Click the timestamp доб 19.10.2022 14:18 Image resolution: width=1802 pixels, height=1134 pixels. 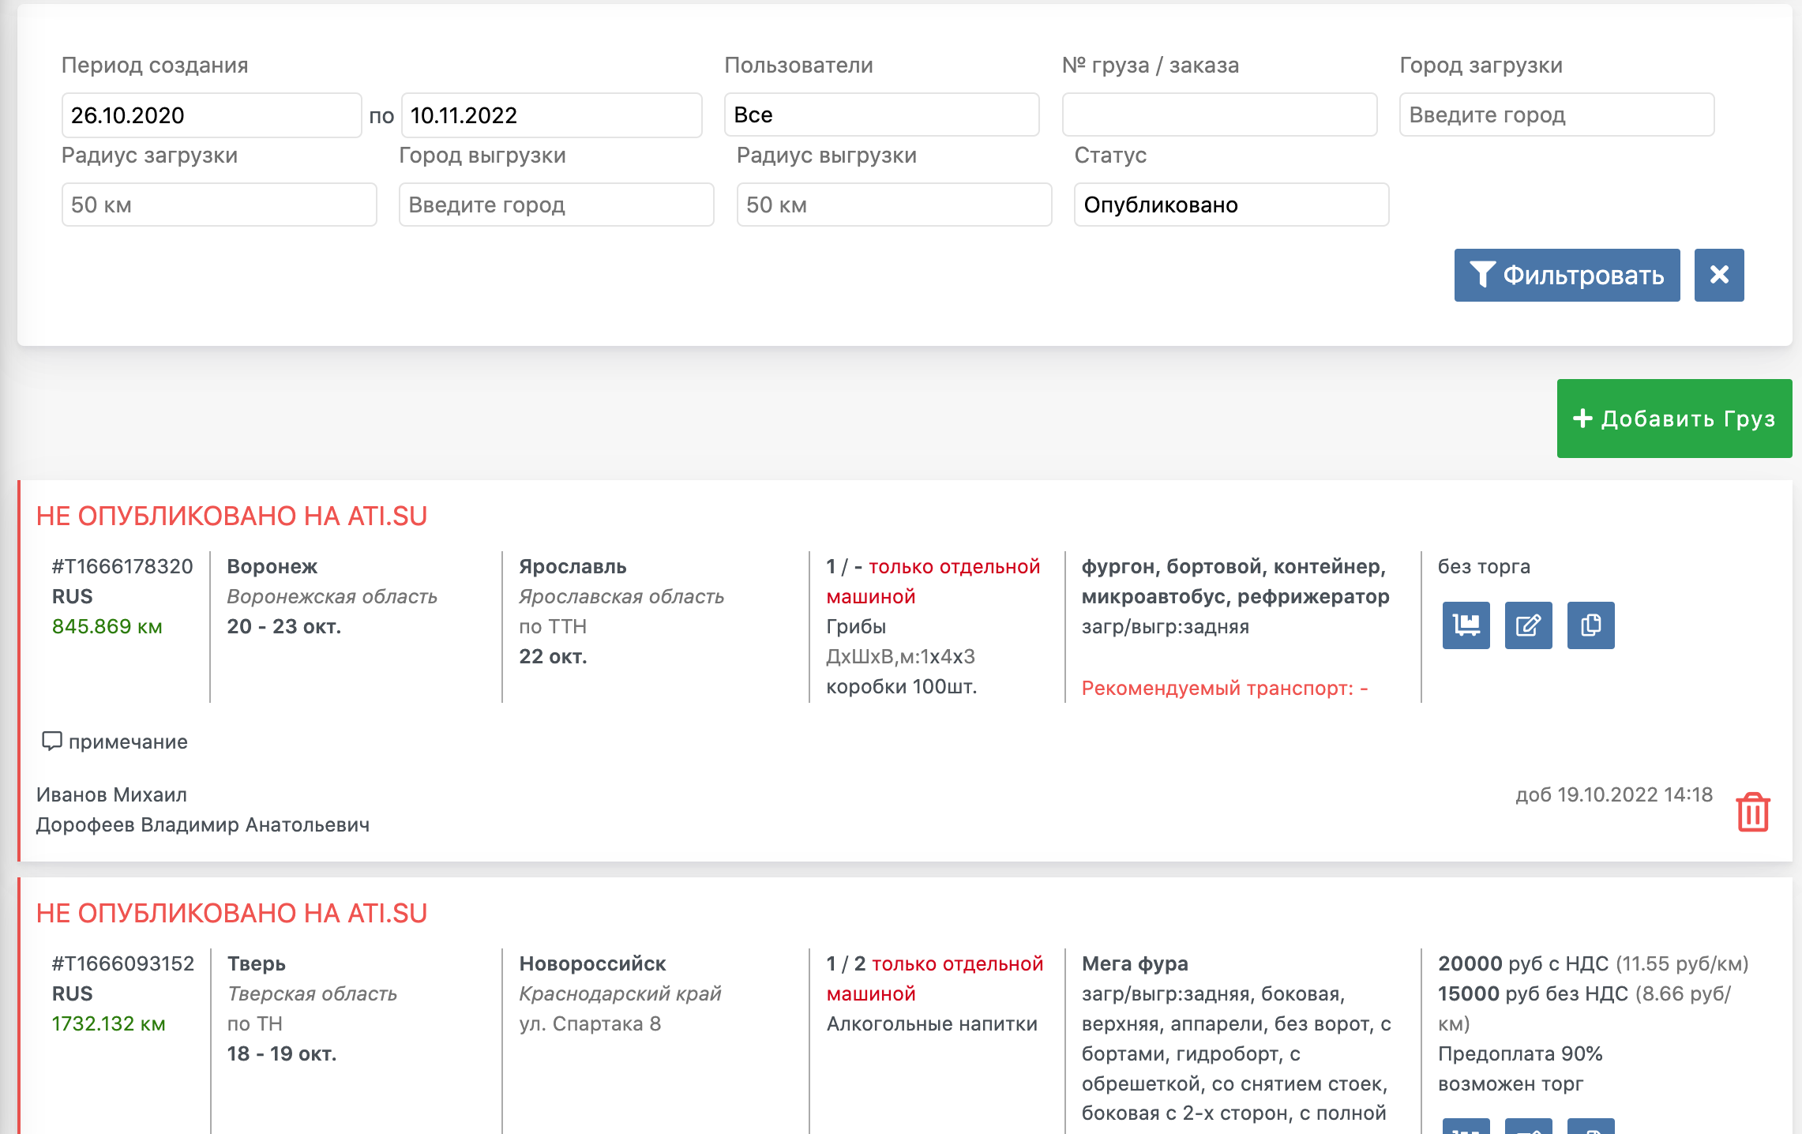click(1614, 794)
